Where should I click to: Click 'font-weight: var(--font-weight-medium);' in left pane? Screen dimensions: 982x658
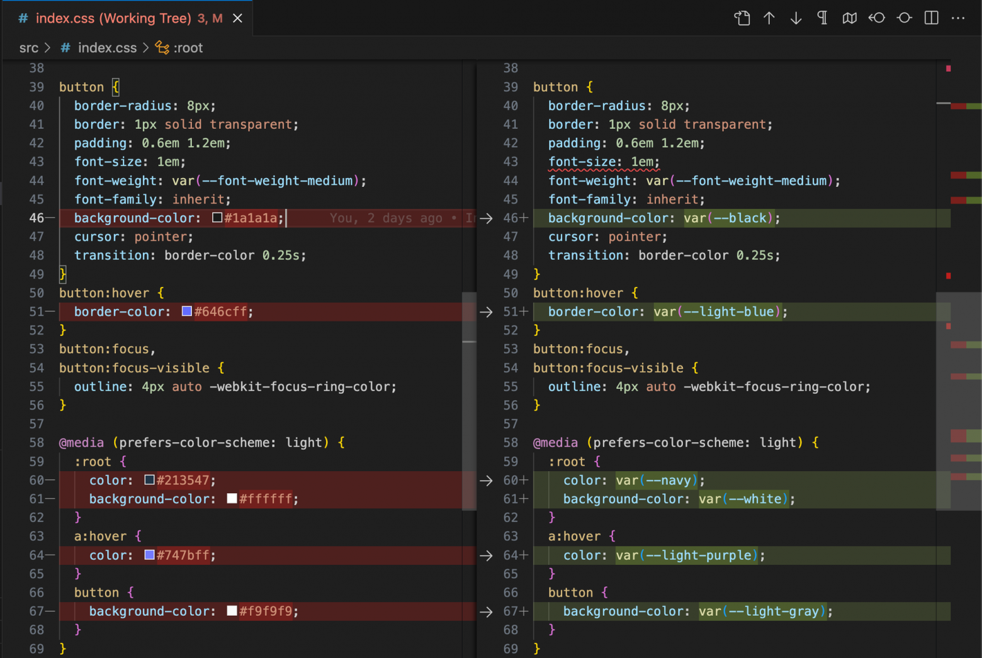220,181
